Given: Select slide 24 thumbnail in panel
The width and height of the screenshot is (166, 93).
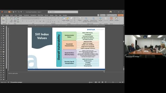Looking at the screenshot, I should tap(3, 80).
